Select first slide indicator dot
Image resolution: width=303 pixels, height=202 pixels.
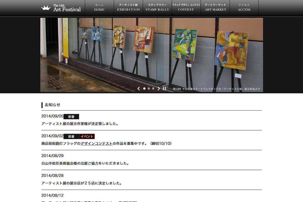point(144,88)
